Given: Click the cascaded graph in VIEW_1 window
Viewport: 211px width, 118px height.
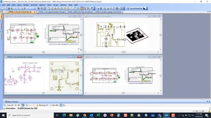Looking at the screenshot, I should pyautogui.click(x=62, y=34).
